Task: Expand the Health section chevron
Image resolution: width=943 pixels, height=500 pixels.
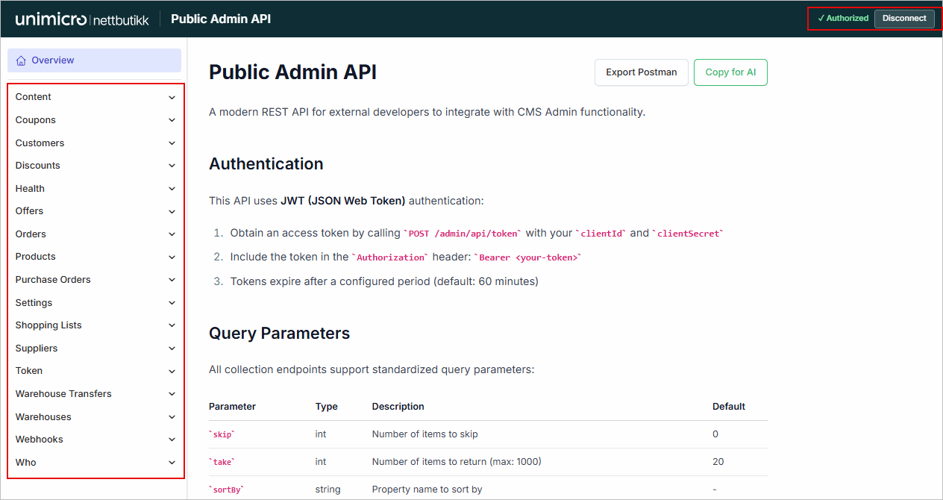Action: click(x=172, y=189)
